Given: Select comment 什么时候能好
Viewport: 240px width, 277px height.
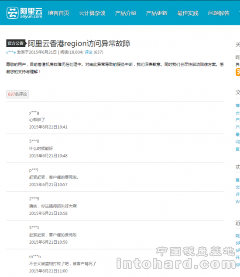Looking at the screenshot, I should pos(41,149).
